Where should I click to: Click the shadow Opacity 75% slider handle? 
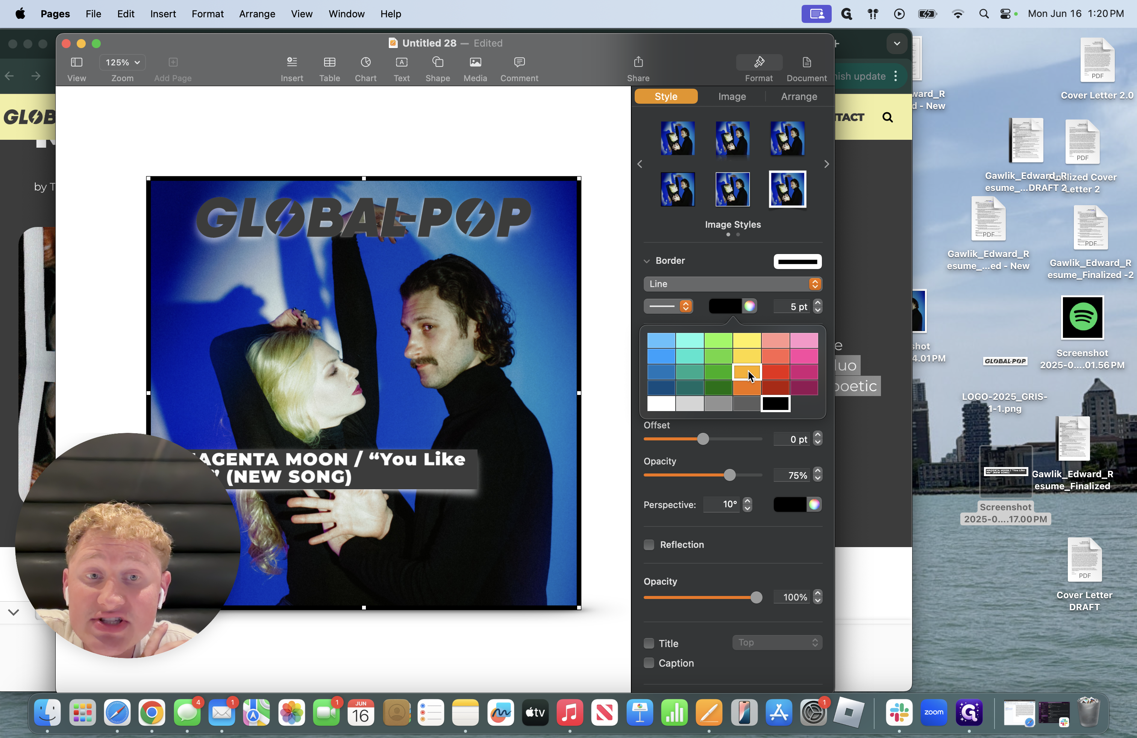[x=729, y=475]
